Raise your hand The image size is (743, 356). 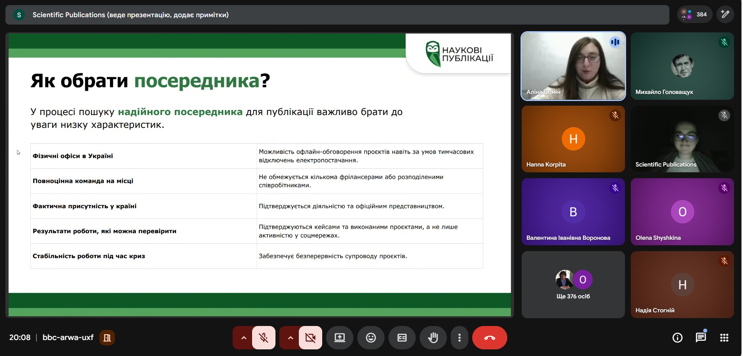(433, 338)
